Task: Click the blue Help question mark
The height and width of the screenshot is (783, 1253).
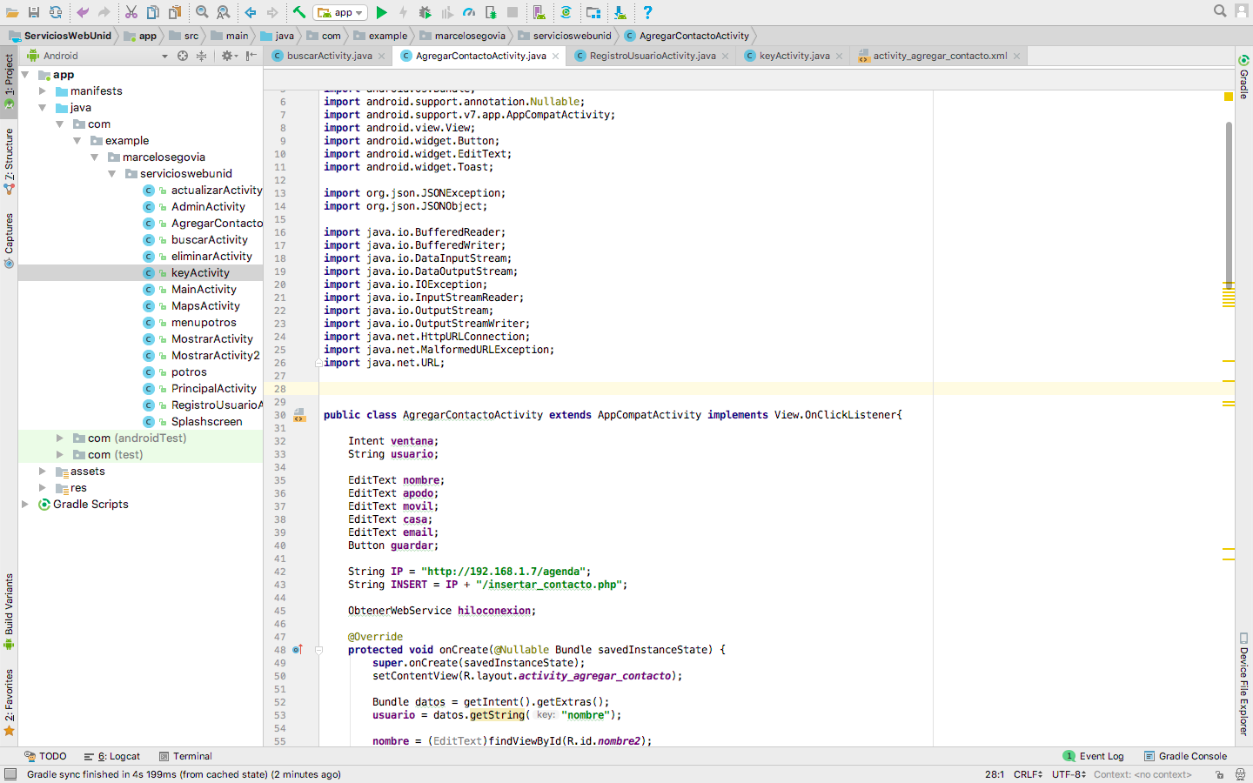Action: (647, 12)
